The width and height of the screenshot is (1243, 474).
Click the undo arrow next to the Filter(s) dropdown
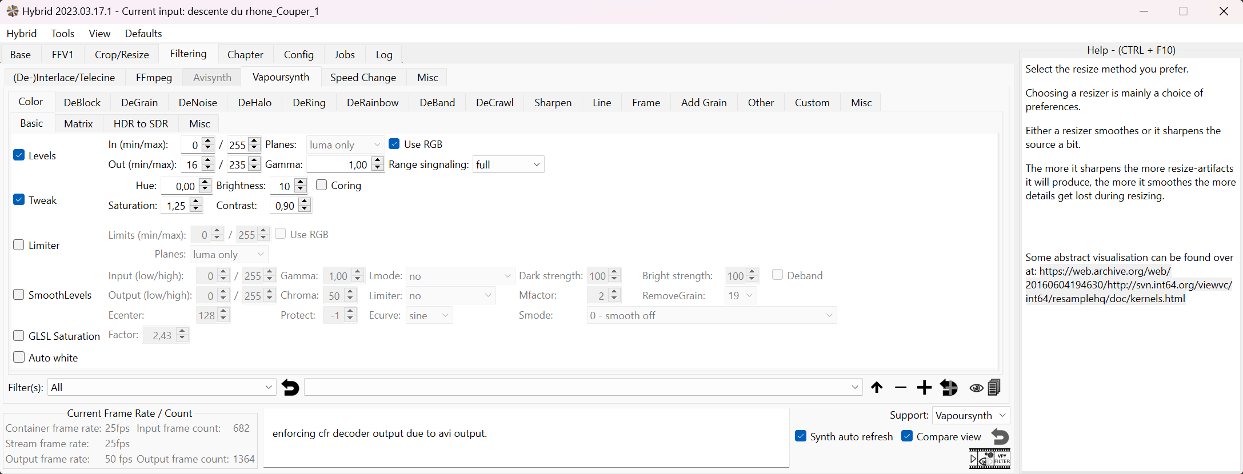pos(290,388)
